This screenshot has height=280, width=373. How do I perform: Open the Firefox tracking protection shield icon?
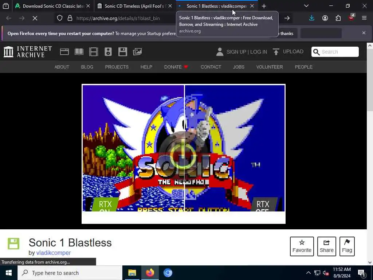pos(60,18)
